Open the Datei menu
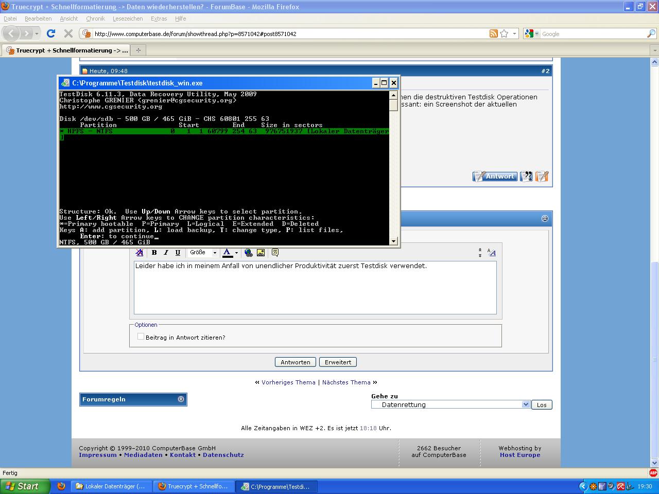This screenshot has width=659, height=494. (10, 19)
